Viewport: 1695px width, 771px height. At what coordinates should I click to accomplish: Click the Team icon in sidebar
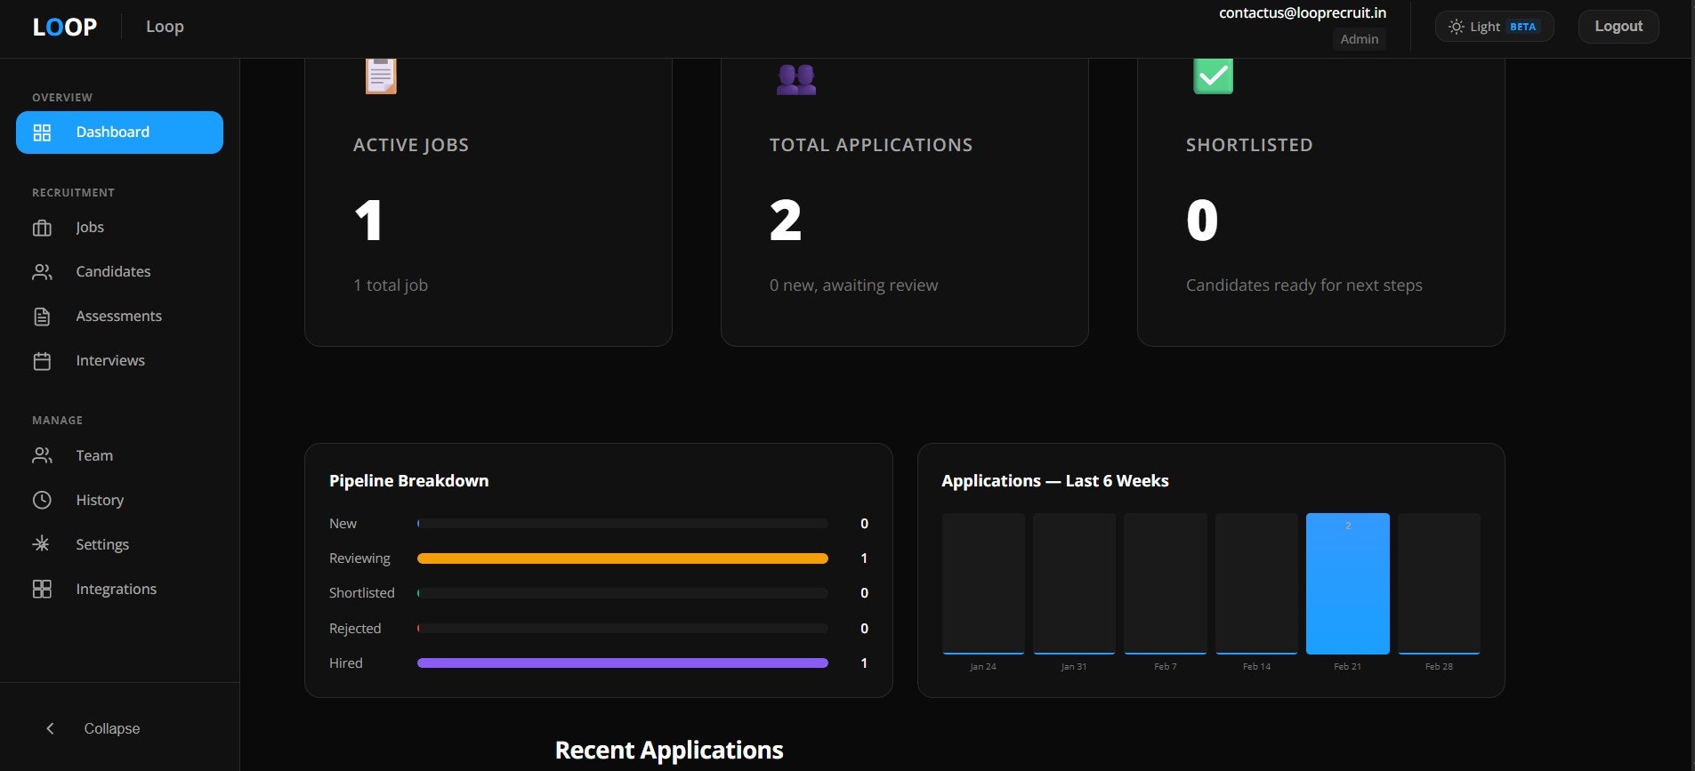click(42, 455)
